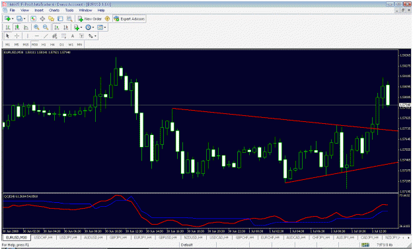Toggle Expert Advisors on or off
413x249 pixels.
[x=130, y=18]
